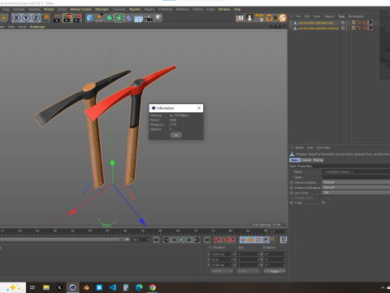The width and height of the screenshot is (390, 293).
Task: Select material tag of first pickaxe object
Action: point(370,23)
